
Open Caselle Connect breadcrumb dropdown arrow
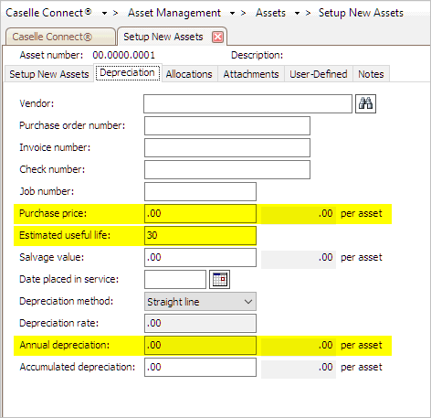pyautogui.click(x=104, y=14)
